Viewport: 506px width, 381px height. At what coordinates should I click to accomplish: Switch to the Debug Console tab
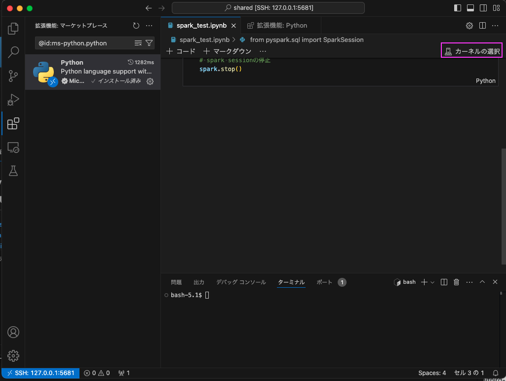[241, 282]
